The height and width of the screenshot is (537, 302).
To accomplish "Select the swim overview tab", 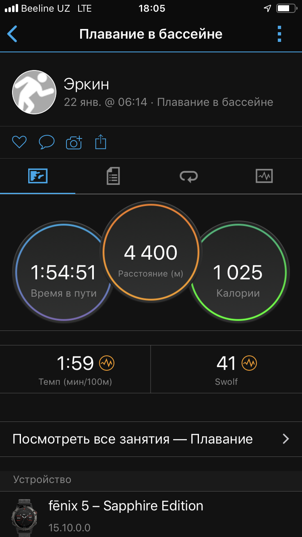I will click(x=38, y=176).
